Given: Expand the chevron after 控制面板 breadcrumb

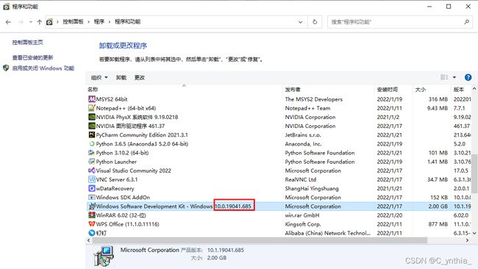Looking at the screenshot, I should click(88, 22).
